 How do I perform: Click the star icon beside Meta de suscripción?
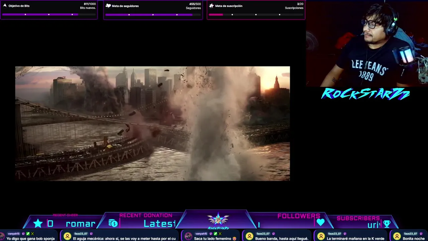(x=211, y=6)
